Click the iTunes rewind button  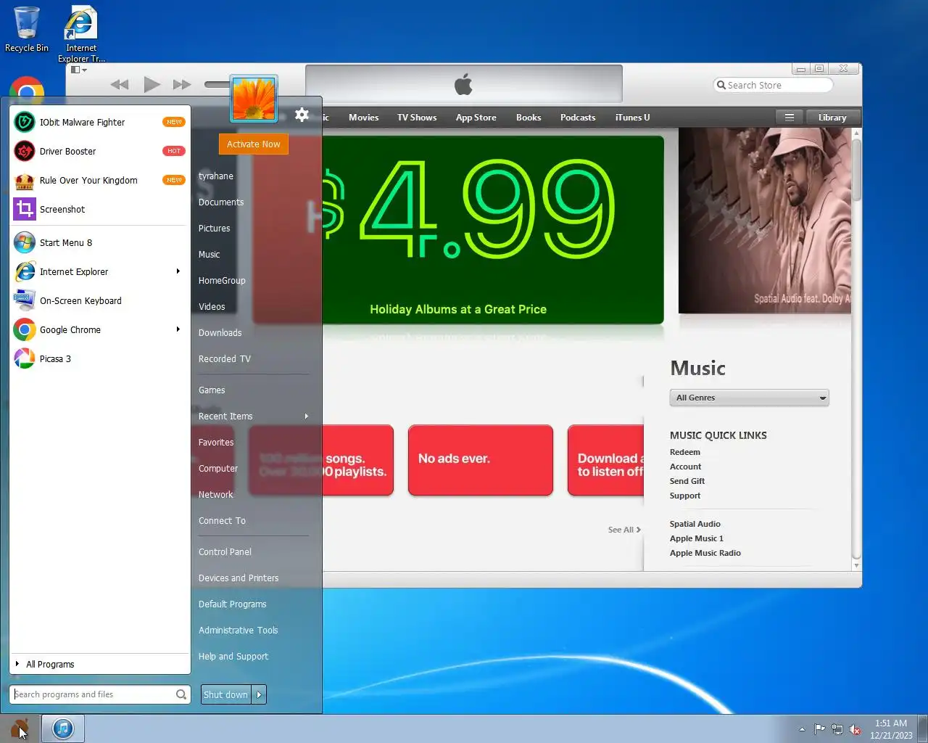coord(120,85)
